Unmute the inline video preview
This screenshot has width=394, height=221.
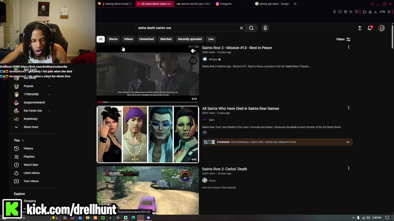pyautogui.click(x=193, y=51)
